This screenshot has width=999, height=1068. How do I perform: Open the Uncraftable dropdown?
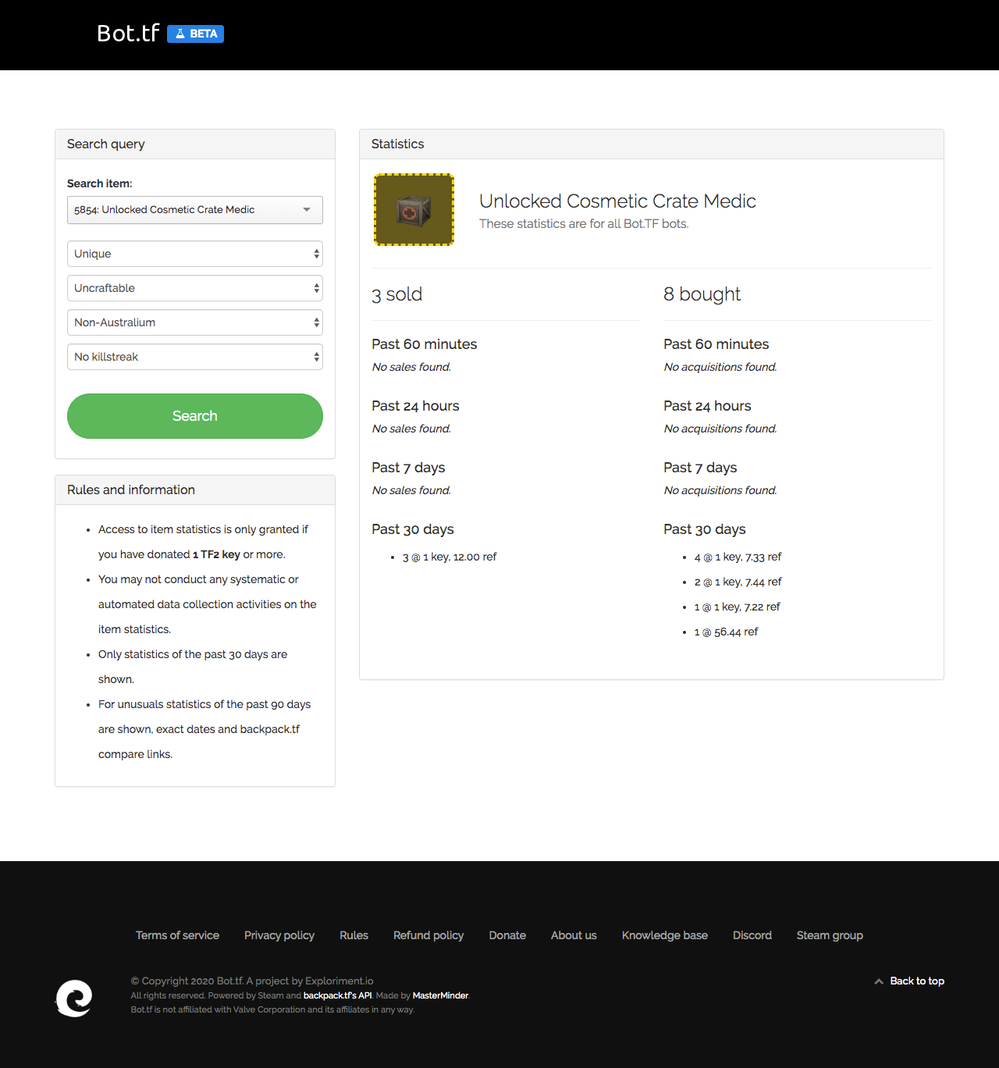click(x=195, y=288)
